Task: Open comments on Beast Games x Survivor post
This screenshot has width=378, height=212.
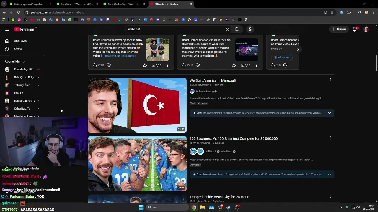Action: [x=157, y=65]
